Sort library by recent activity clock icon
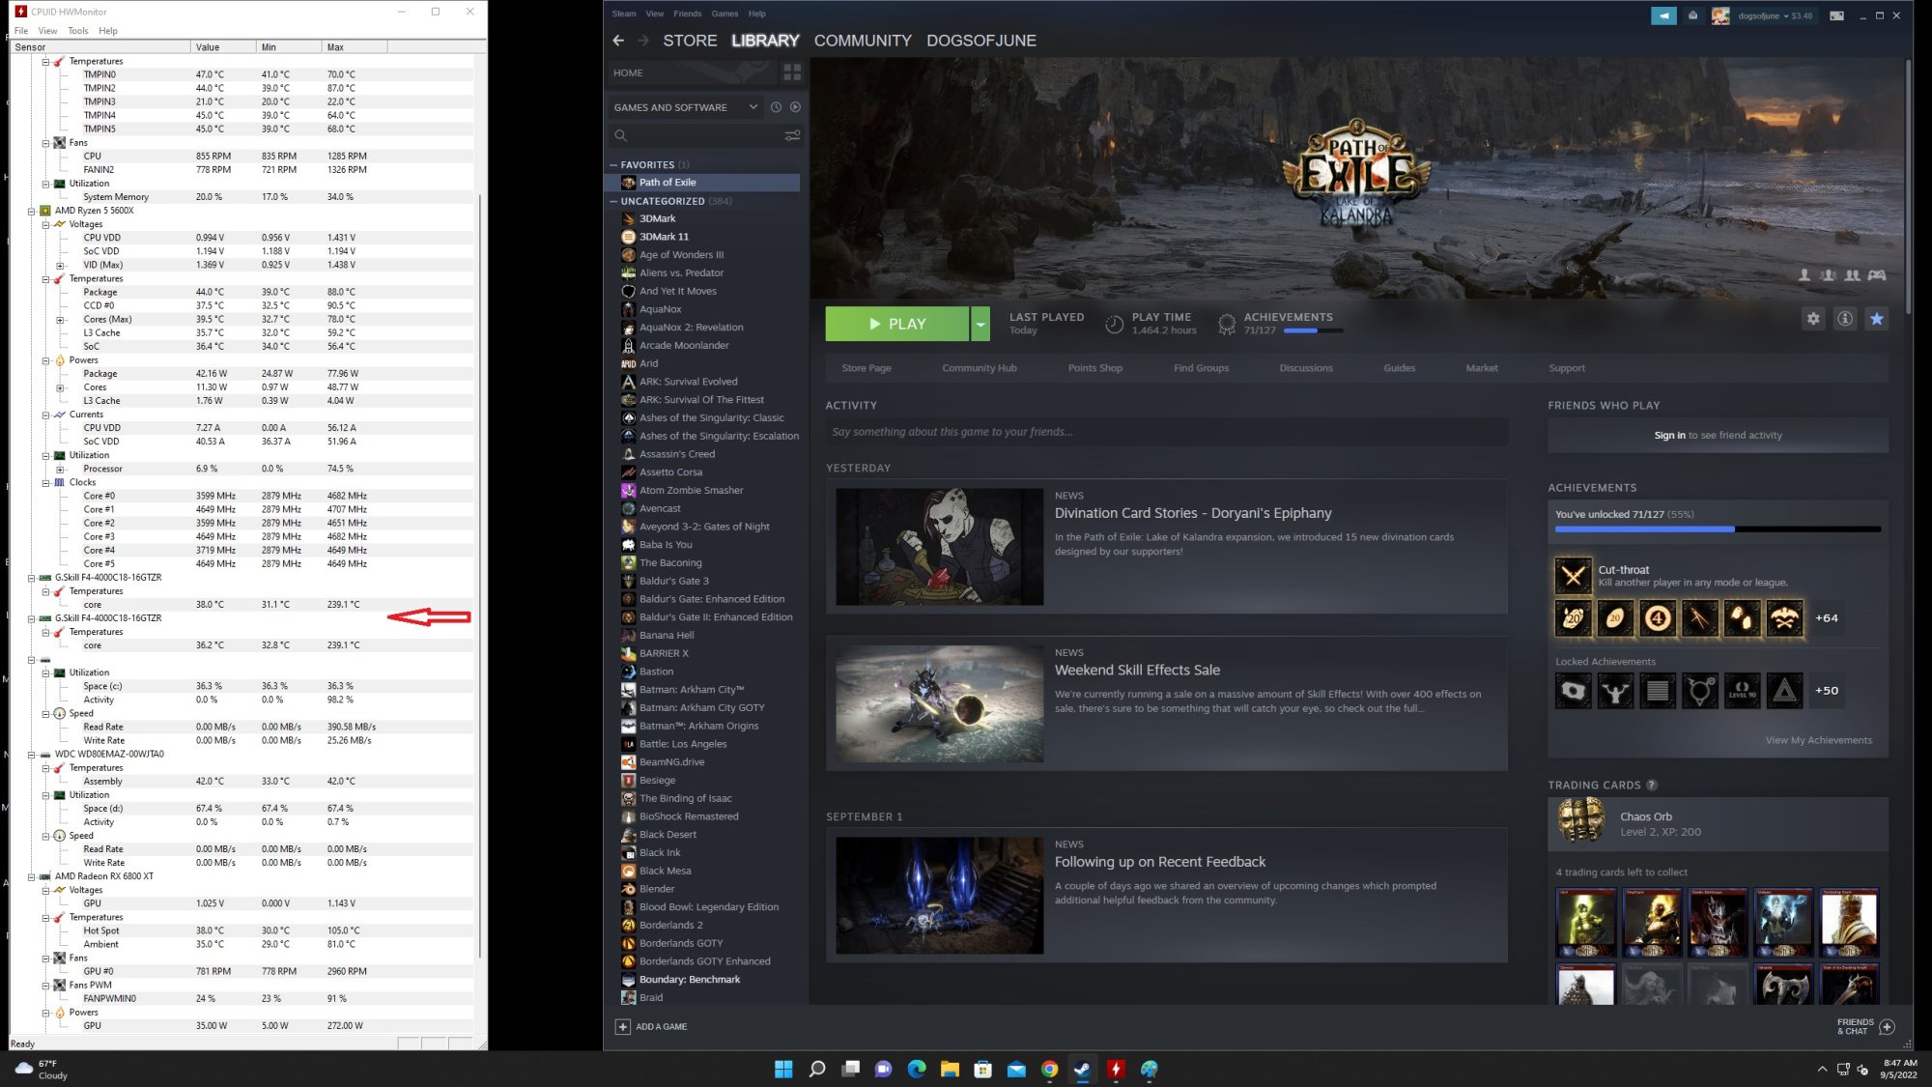The width and height of the screenshot is (1932, 1087). click(776, 107)
